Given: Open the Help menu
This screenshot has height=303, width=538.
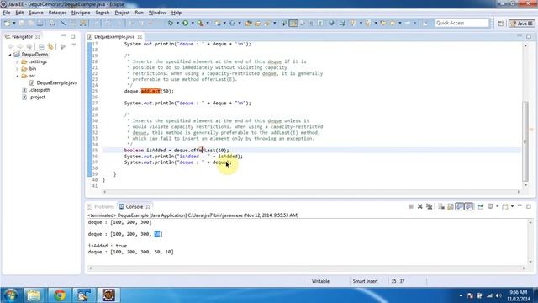Looking at the screenshot, I should pyautogui.click(x=177, y=13).
